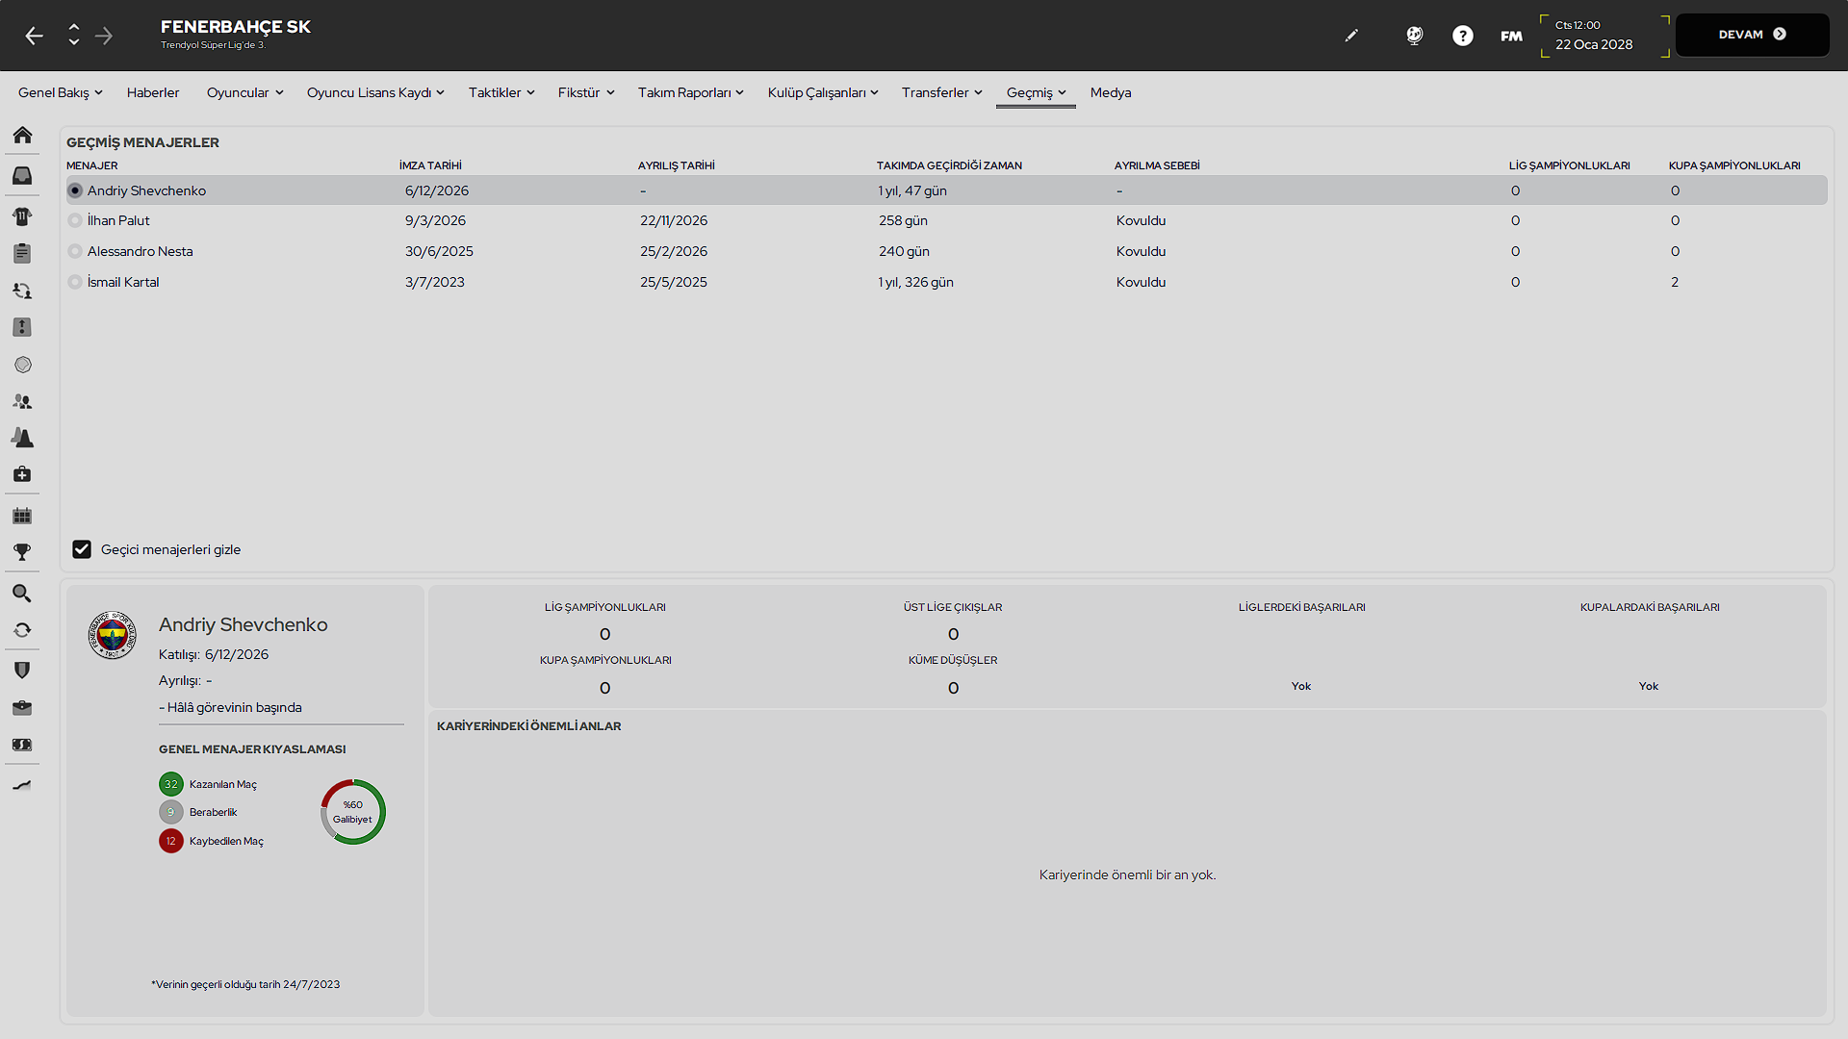
Task: Click the pencil edit icon in header
Action: 1351,36
